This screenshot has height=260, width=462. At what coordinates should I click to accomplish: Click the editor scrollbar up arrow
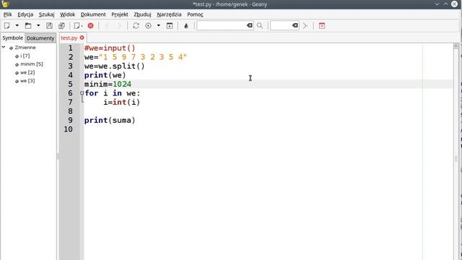click(x=456, y=45)
